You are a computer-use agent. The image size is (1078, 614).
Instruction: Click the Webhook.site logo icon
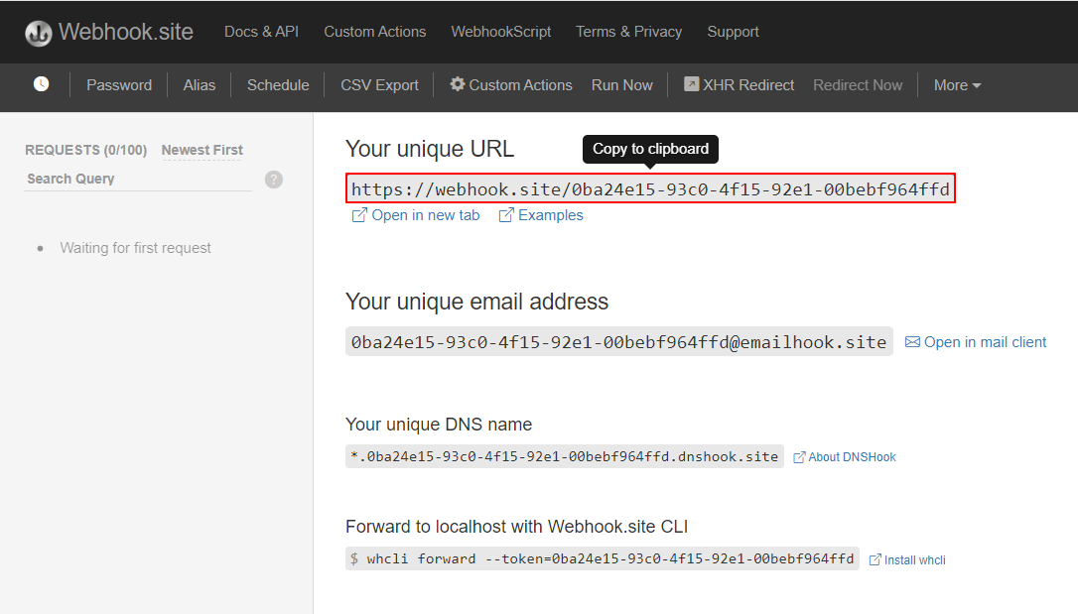click(39, 33)
